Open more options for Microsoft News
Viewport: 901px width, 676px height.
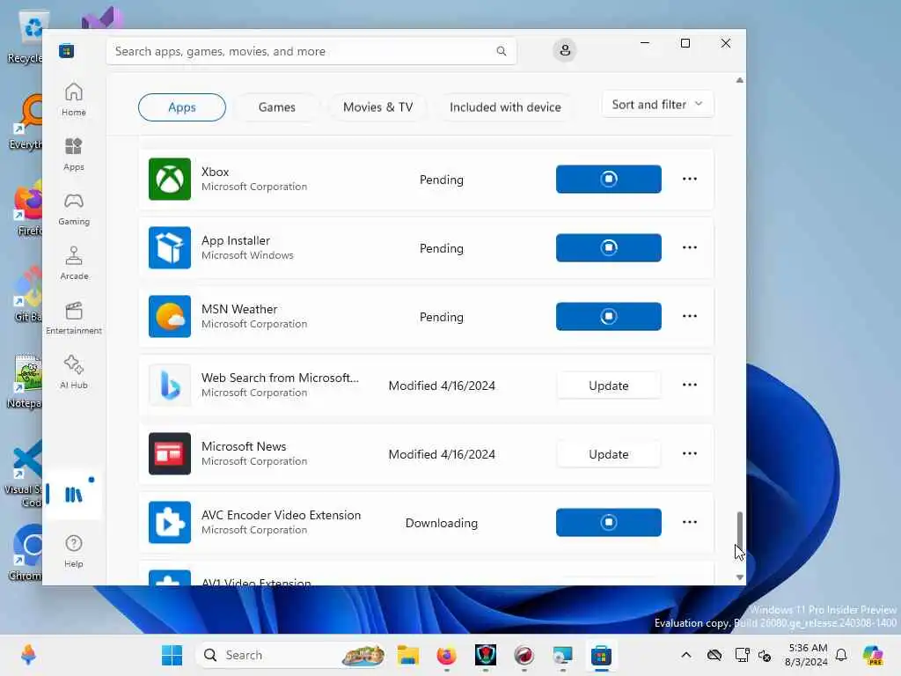pos(690,453)
